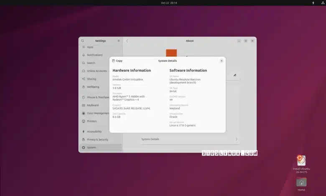Select the text 'innotek GmbH VirtualBox'
326x196 pixels.
[127, 79]
